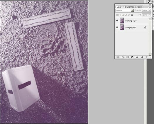Switch to the Paths tab
Screen dimensions: 154x124
139,7
